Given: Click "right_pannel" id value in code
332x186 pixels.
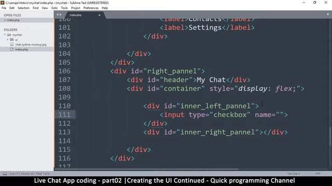Looking at the screenshot, I should [172, 71].
